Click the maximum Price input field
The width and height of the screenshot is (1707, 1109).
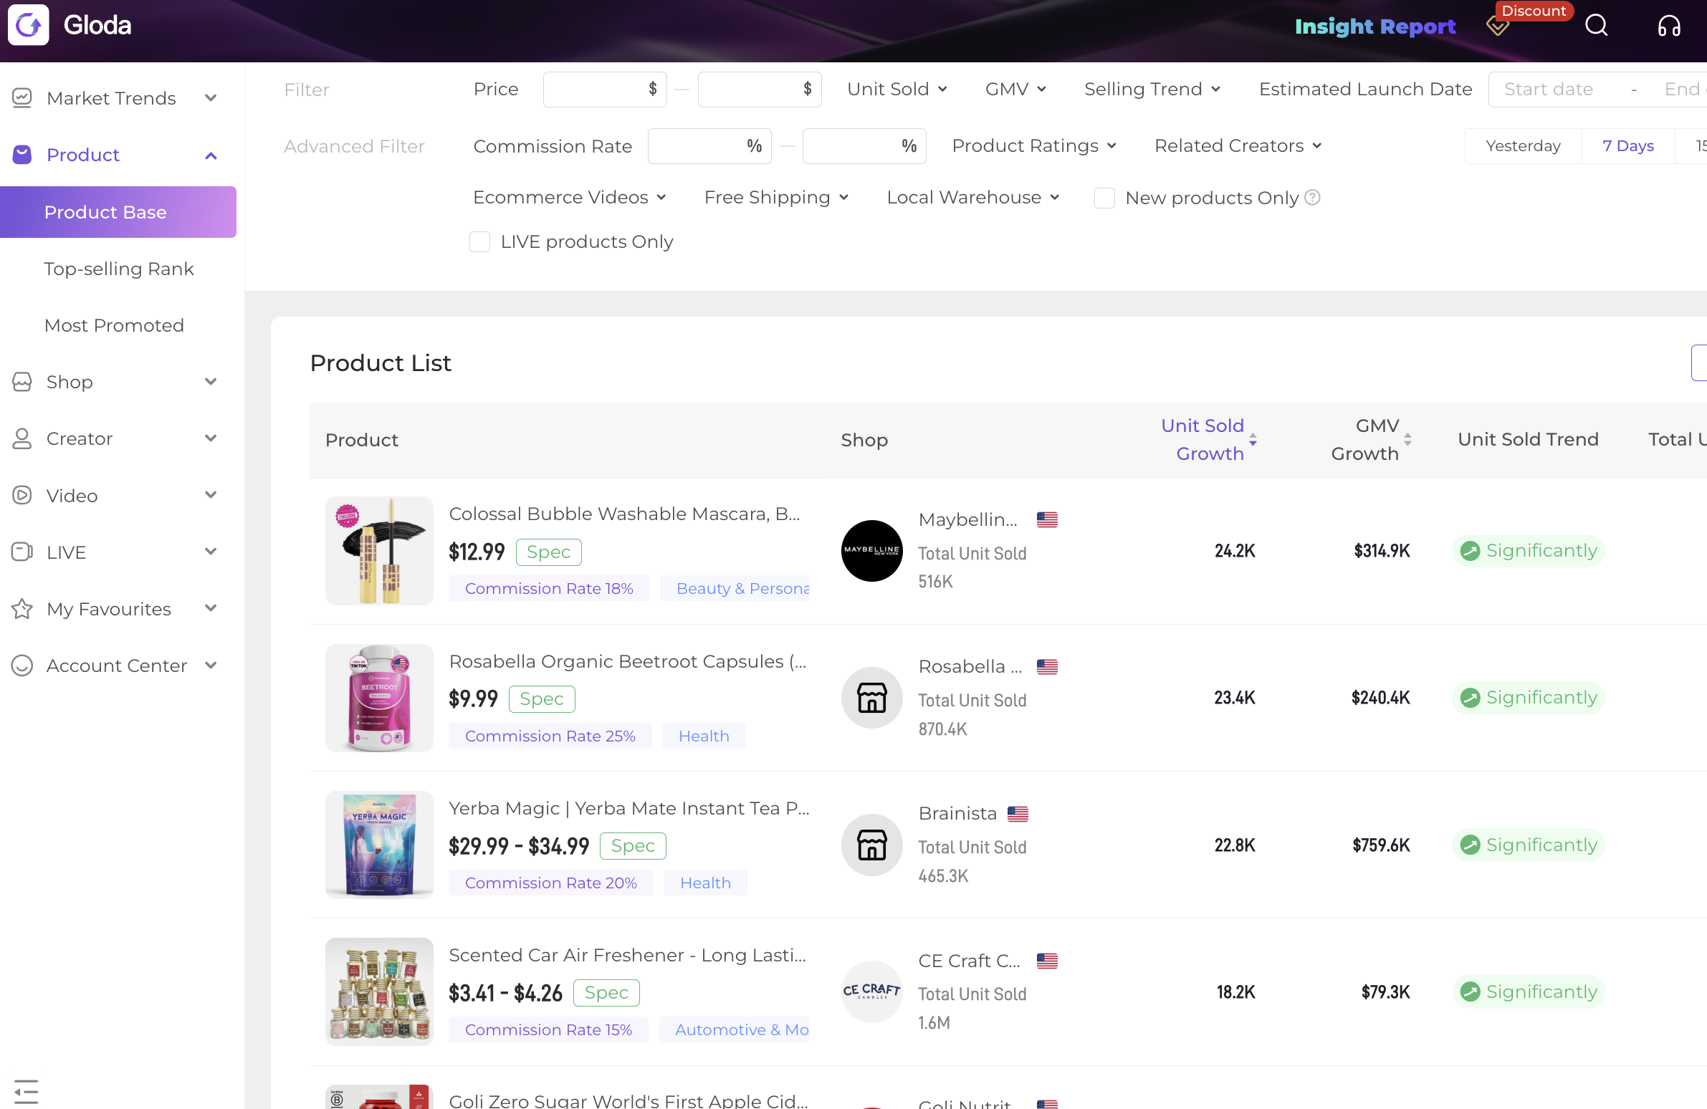[760, 89]
